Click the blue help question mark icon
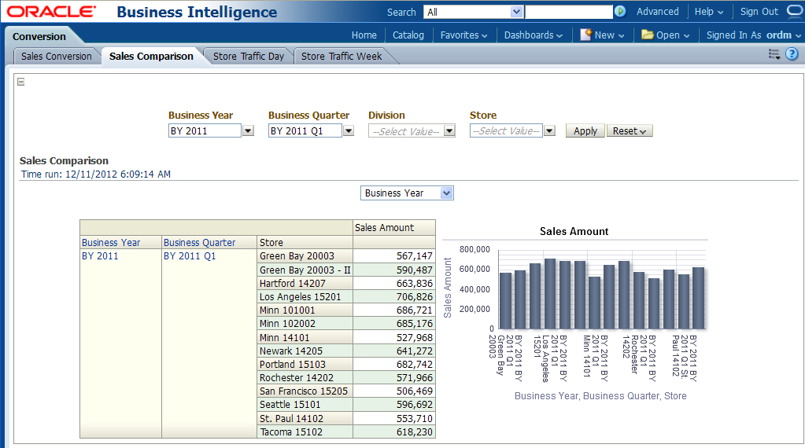This screenshot has height=448, width=805. (x=792, y=54)
